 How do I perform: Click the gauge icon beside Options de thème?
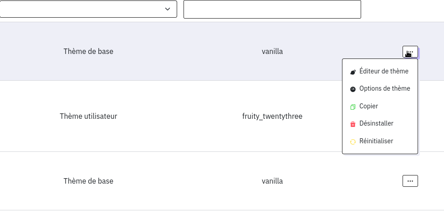(352, 89)
